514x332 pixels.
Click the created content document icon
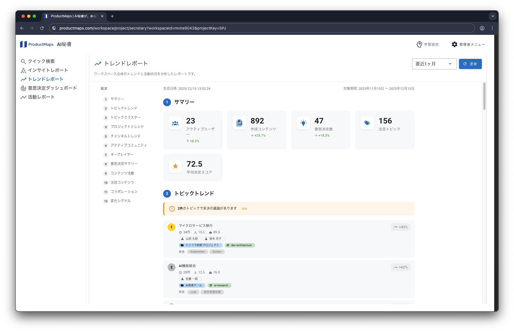239,123
